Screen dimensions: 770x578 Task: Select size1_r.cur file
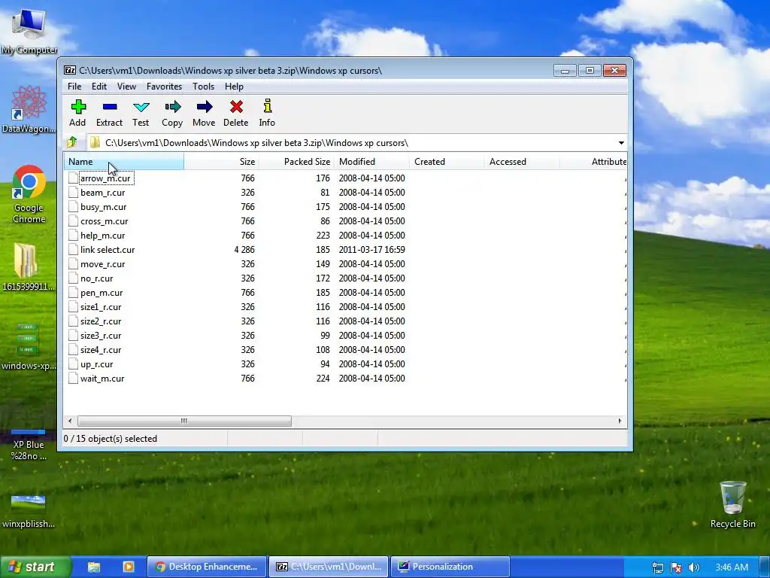click(101, 307)
